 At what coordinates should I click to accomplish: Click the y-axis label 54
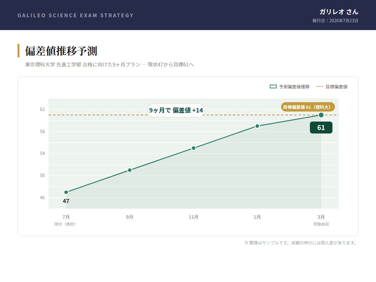(x=42, y=154)
